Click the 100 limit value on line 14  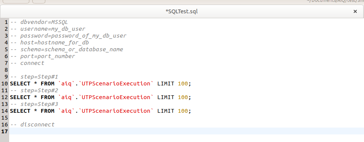(x=183, y=111)
